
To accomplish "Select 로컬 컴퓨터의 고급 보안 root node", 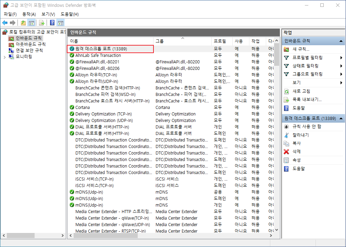I will pyautogui.click(x=37, y=32).
